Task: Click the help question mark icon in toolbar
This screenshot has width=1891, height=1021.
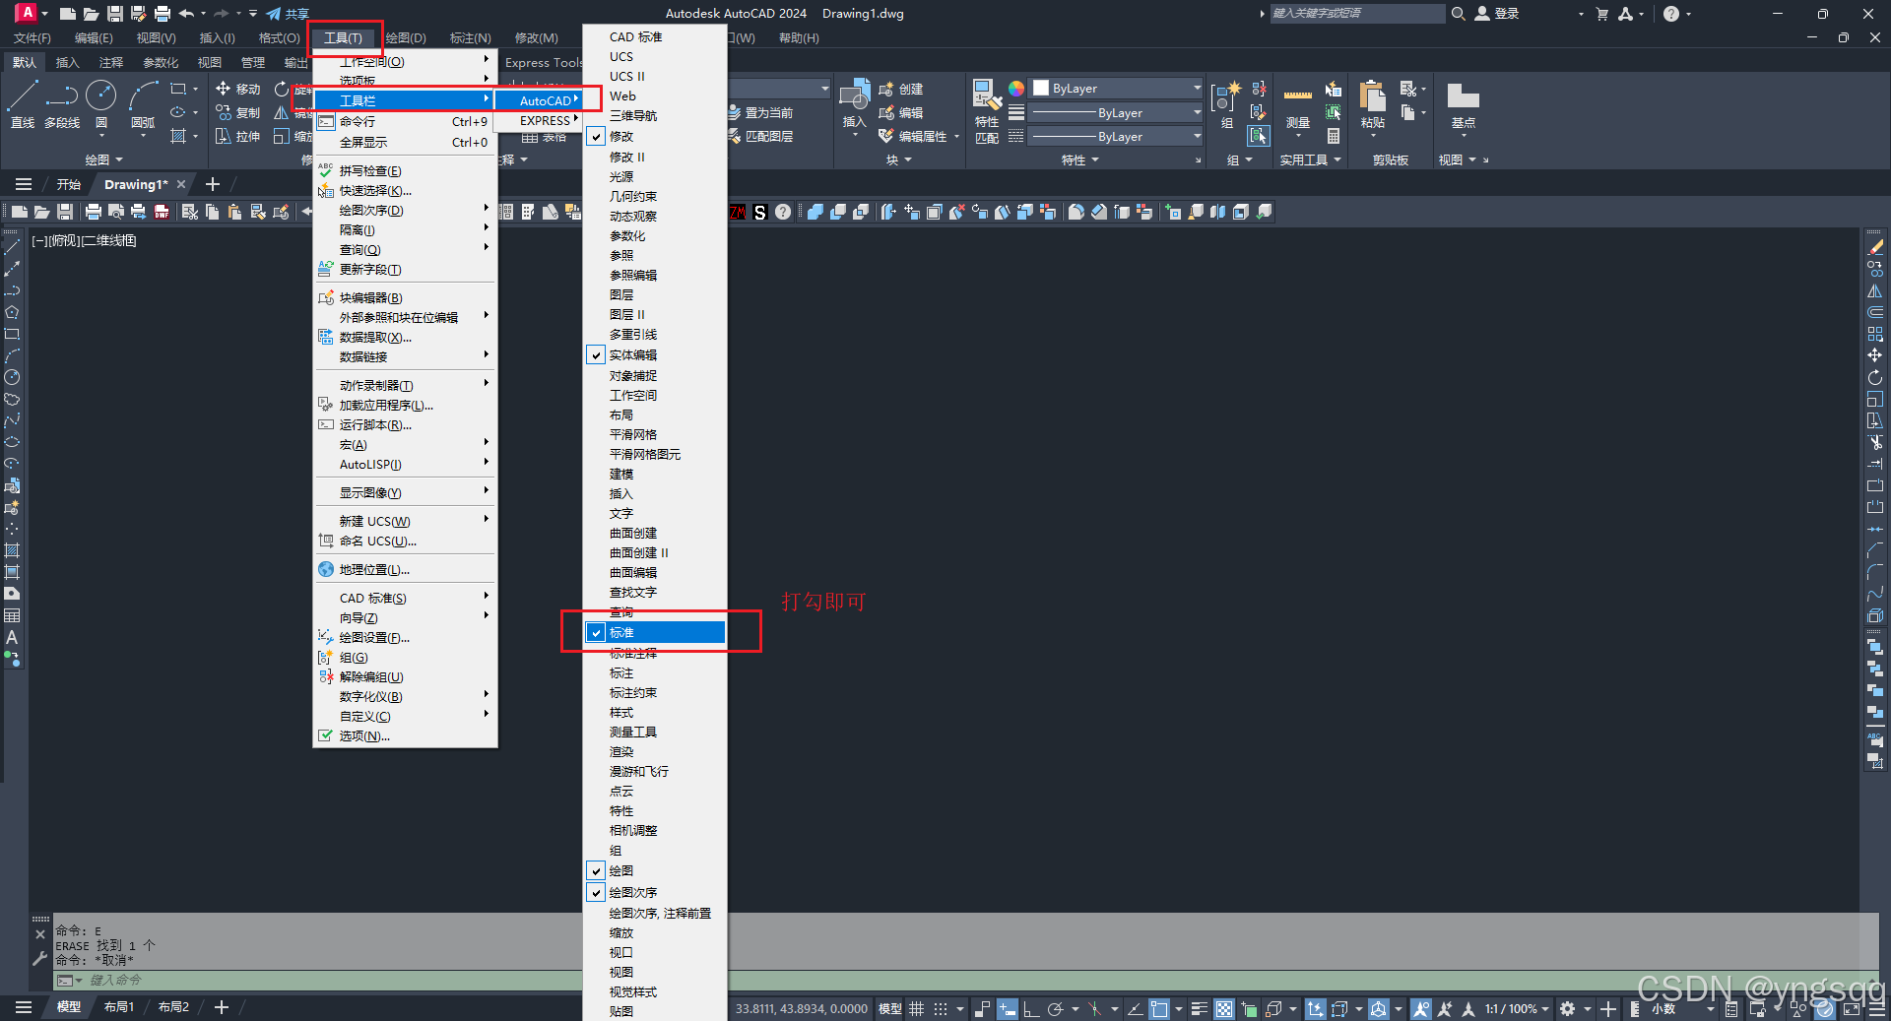Action: (783, 212)
